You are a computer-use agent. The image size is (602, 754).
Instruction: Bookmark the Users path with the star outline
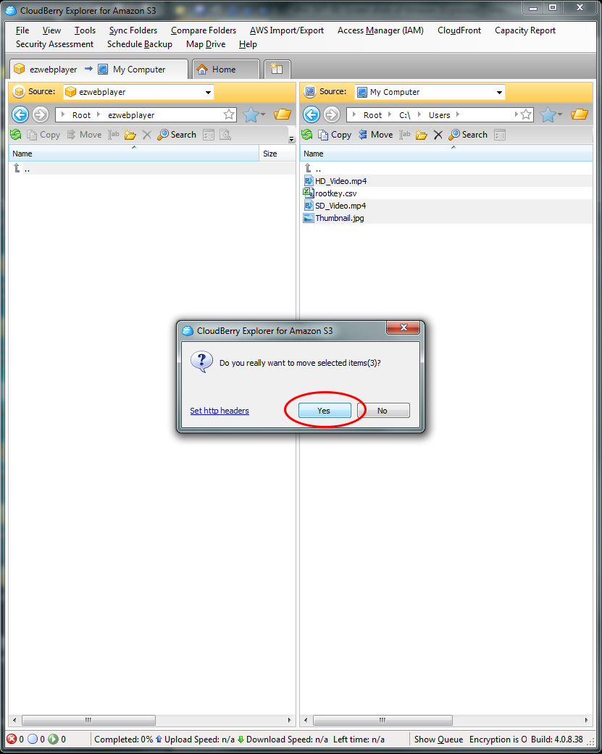click(527, 115)
